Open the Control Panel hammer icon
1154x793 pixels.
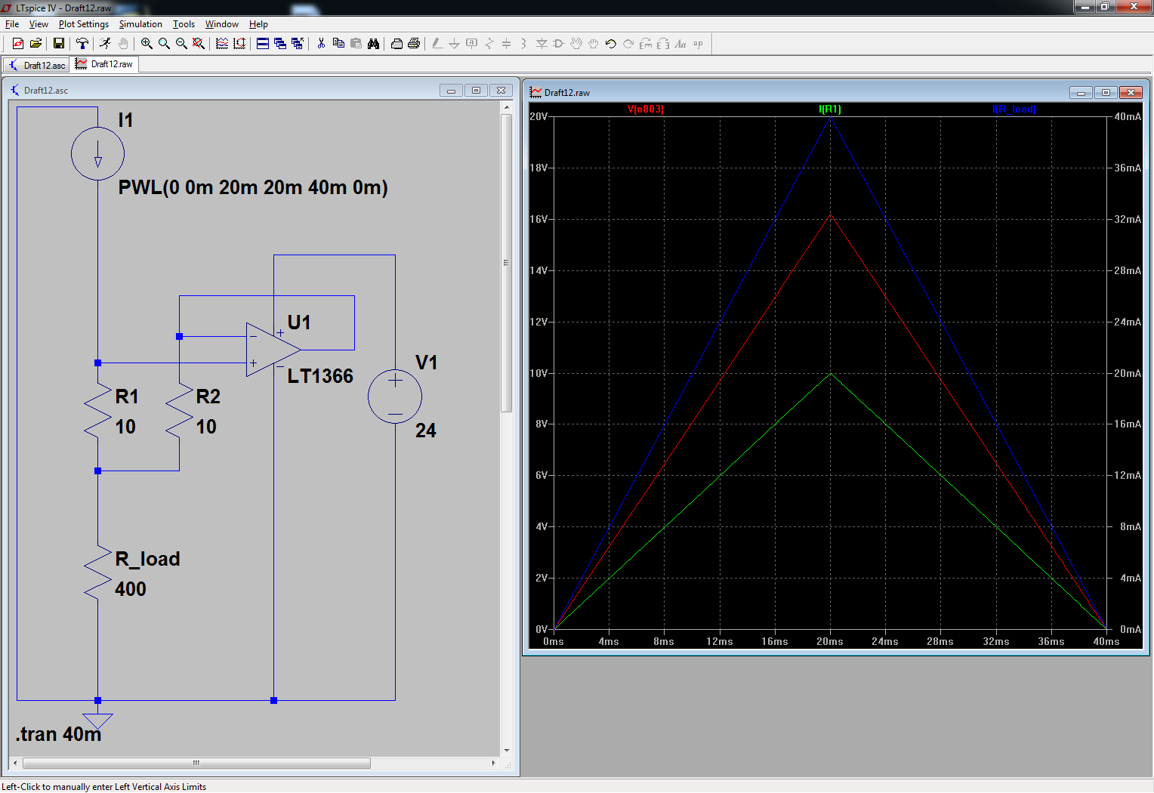[82, 44]
